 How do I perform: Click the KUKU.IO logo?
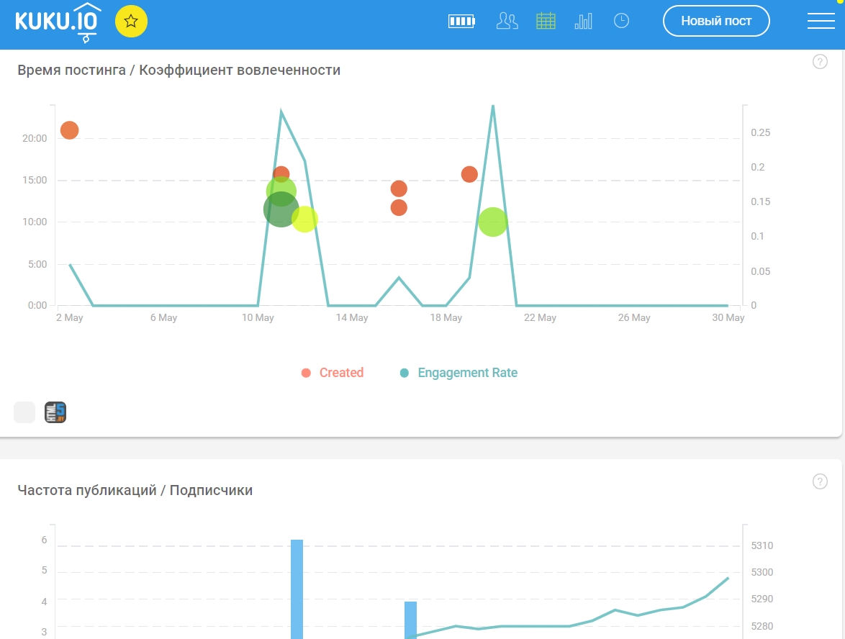click(58, 22)
